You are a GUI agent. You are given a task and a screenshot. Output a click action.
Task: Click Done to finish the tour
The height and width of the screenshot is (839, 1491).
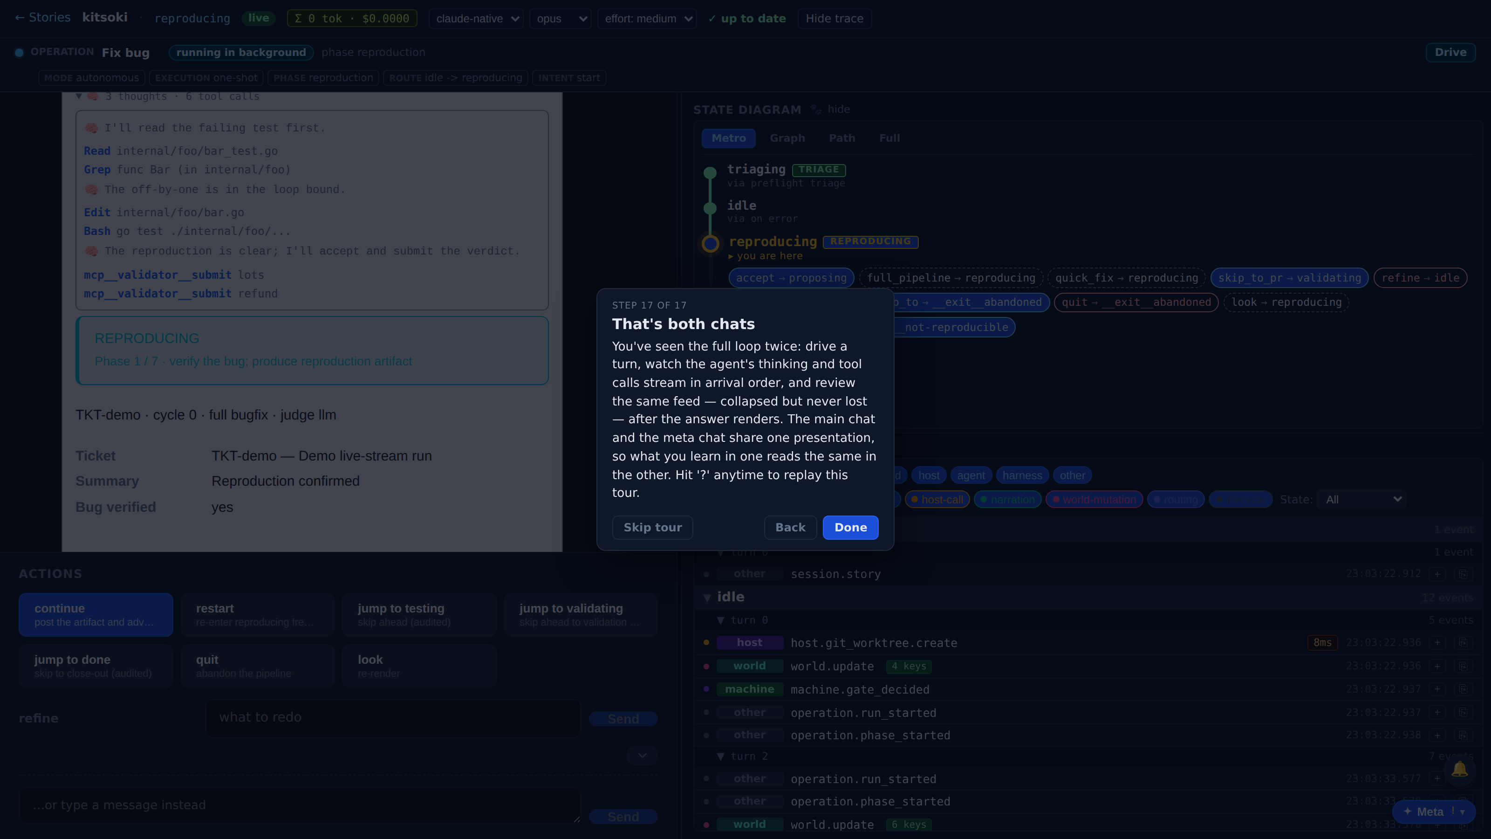[850, 528]
